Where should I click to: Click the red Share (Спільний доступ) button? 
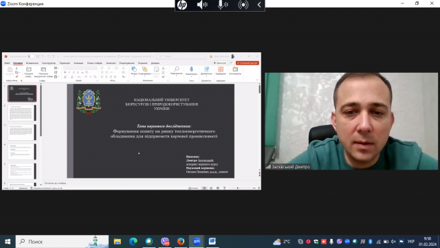tap(247, 63)
